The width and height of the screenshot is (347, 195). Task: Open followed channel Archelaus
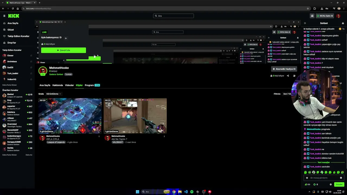(17, 61)
